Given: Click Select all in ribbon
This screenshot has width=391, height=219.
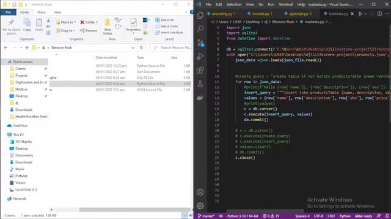Looking at the screenshot, I should click(164, 20).
